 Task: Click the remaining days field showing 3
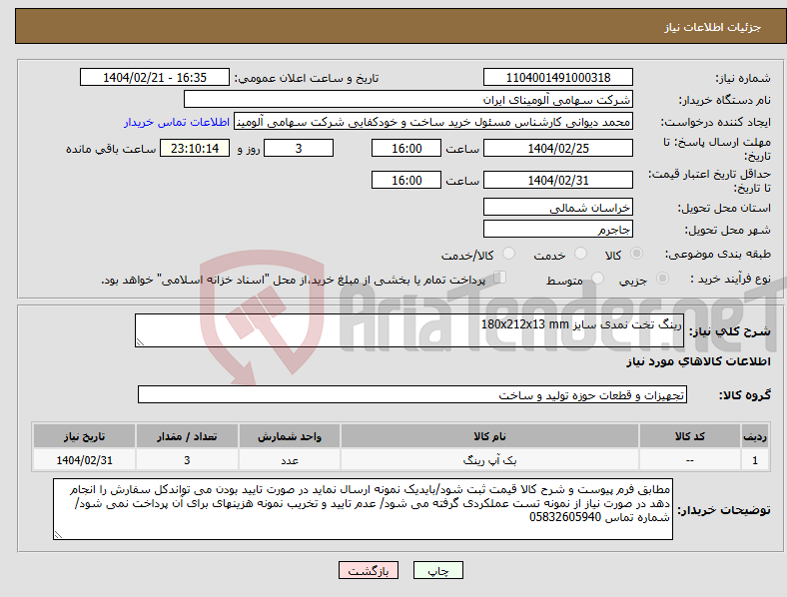[299, 149]
